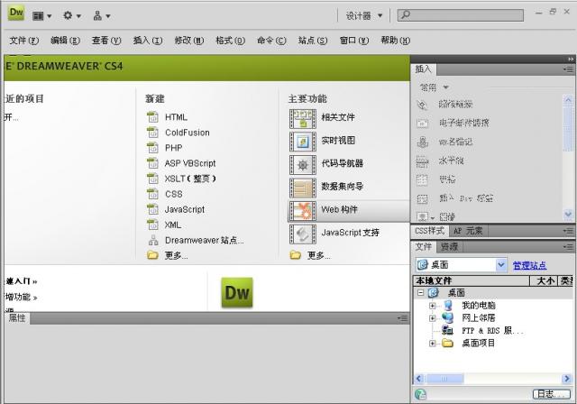This screenshot has width=577, height=404.
Task: Click the 日志... button
Action: coord(552,394)
